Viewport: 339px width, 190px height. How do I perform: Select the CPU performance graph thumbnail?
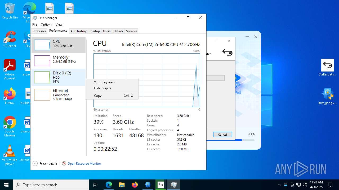pos(42,45)
